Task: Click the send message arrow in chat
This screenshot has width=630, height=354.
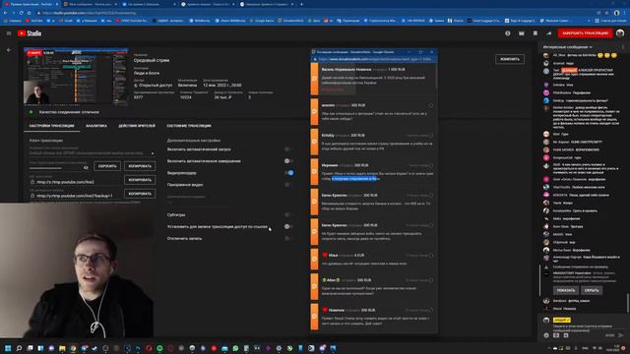Action: [621, 335]
